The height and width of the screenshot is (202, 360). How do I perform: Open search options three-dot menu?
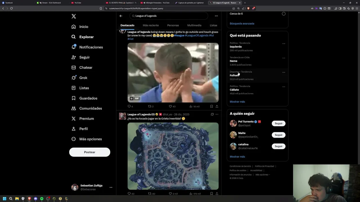216,16
